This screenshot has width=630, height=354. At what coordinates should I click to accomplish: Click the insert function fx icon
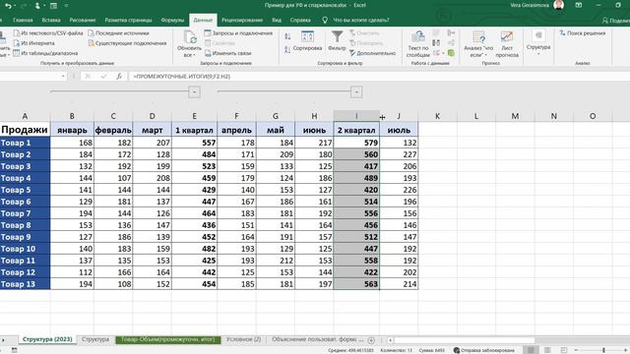(119, 77)
